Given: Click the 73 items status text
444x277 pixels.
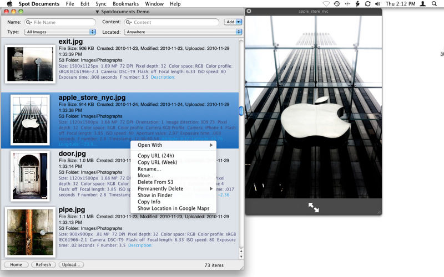Looking at the screenshot, I should (214, 265).
